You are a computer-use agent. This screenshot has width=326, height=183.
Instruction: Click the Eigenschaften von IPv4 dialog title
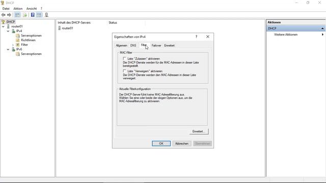pyautogui.click(x=130, y=37)
